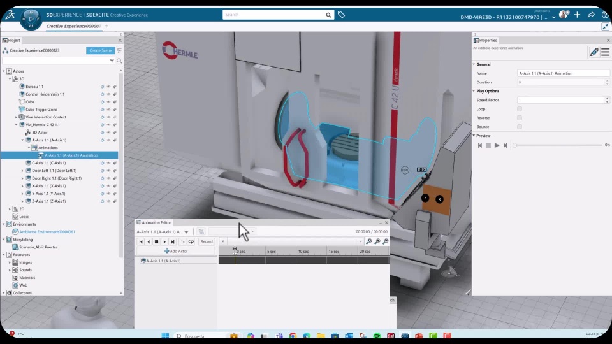
Task: Add a new tab with plus
Action: 106,26
